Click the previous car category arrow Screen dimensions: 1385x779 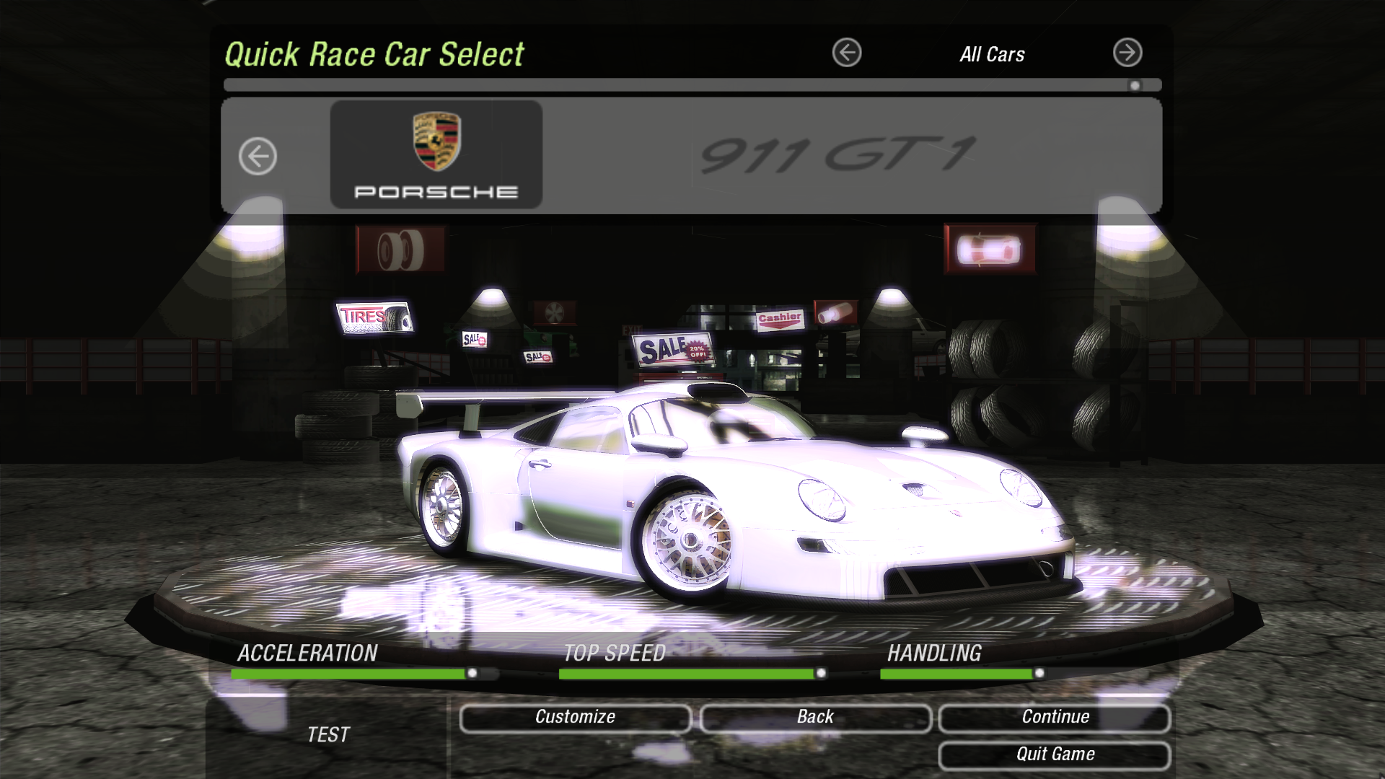(847, 53)
